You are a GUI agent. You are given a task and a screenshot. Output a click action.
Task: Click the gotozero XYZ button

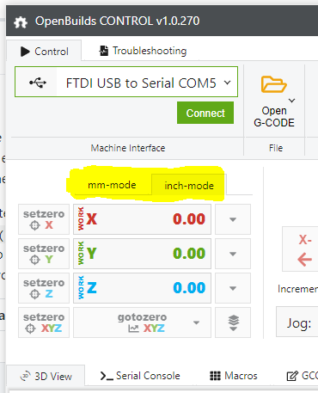[142, 322]
